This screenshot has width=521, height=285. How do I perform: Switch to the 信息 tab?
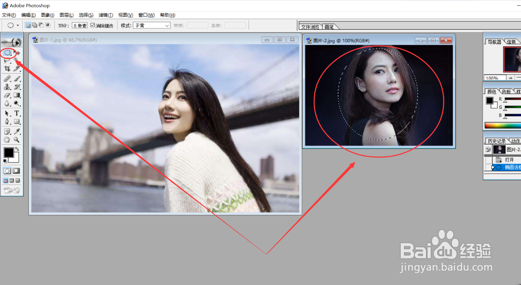click(511, 42)
